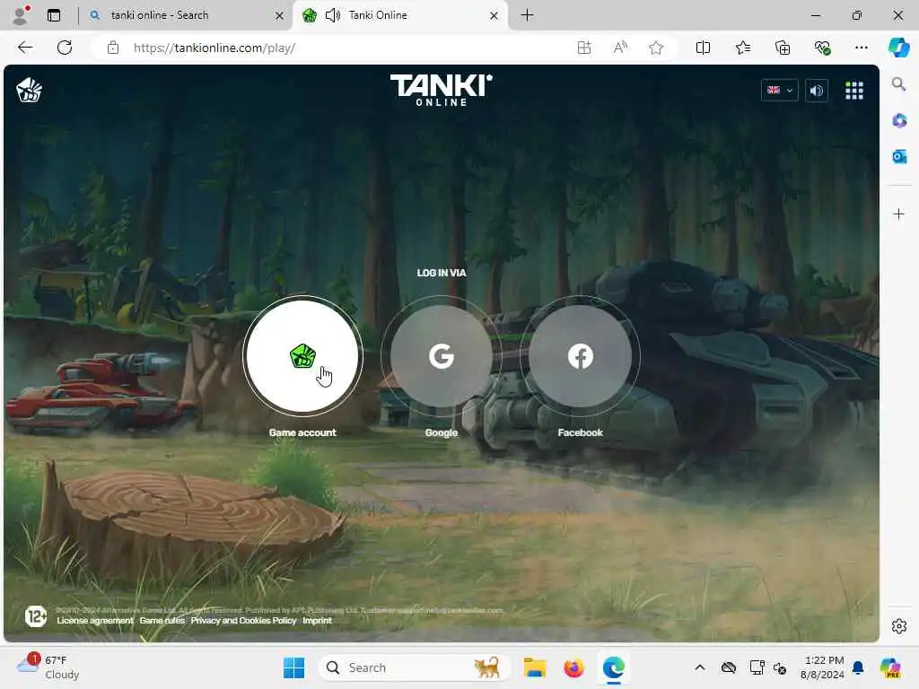Open Microsoft 365 sidebar icon
This screenshot has height=689, width=919.
pos(899,121)
